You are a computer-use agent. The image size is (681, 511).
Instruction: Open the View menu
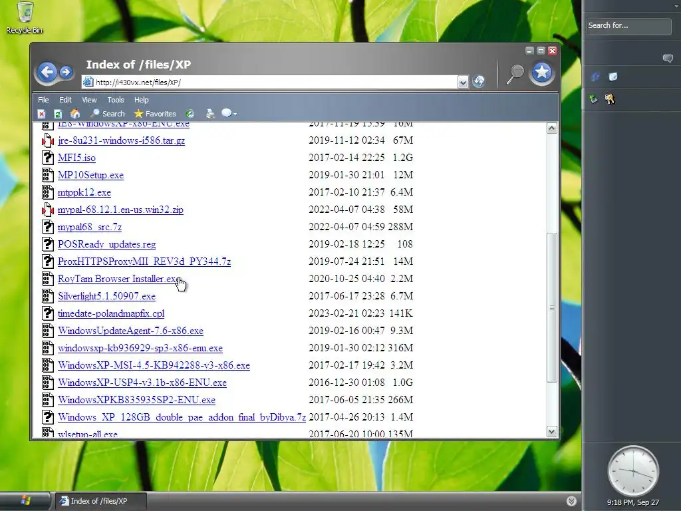[90, 100]
